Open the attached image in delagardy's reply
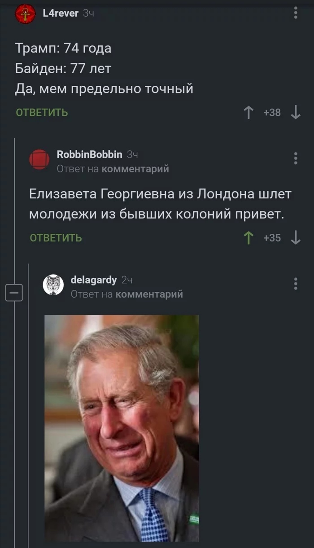Screen dimensions: 314x548 pos(122,428)
